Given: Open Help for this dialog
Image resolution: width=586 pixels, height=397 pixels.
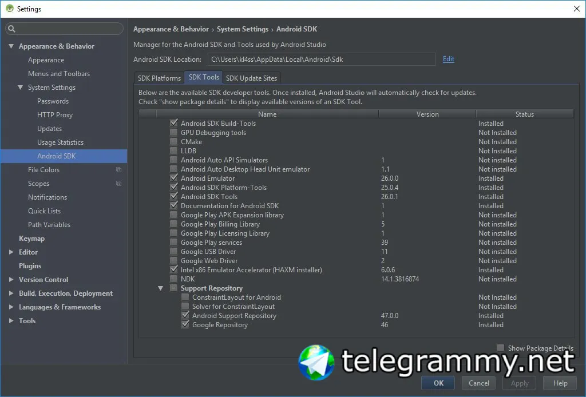Looking at the screenshot, I should [x=560, y=383].
